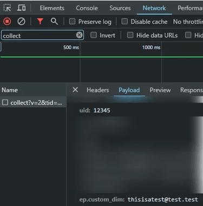
Task: Open the network search magnifier
Action: (54, 22)
